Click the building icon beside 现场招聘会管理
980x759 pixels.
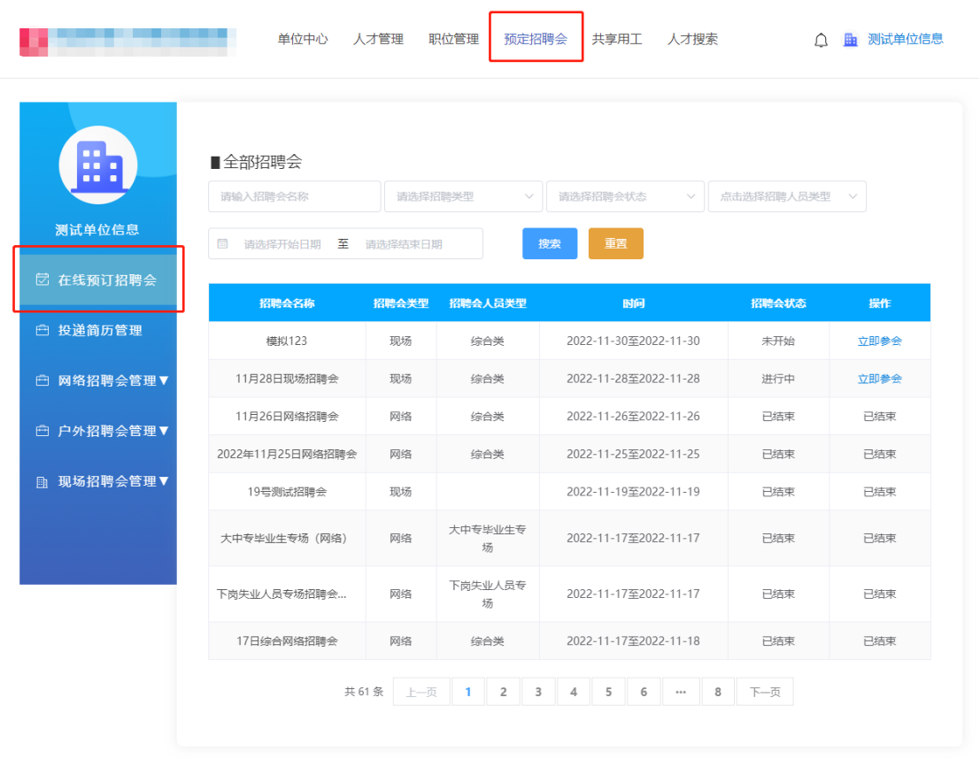42,482
